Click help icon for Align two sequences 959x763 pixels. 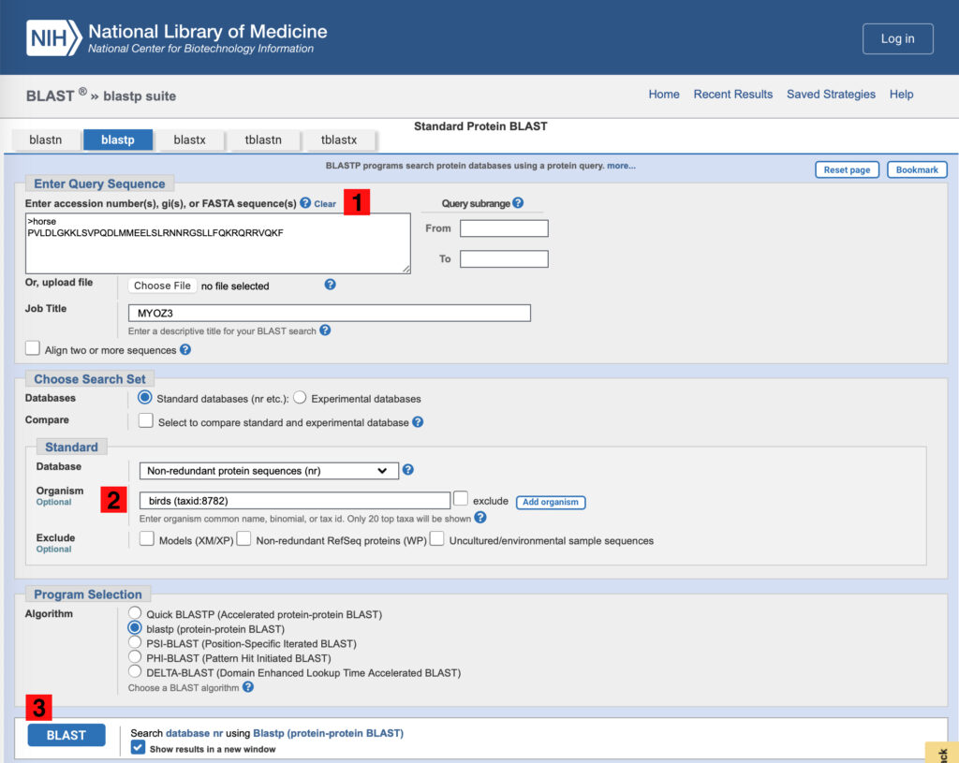(x=185, y=349)
